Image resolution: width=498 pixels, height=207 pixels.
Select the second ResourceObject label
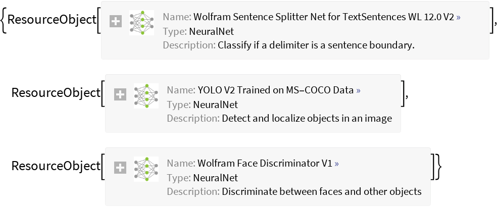[56, 93]
